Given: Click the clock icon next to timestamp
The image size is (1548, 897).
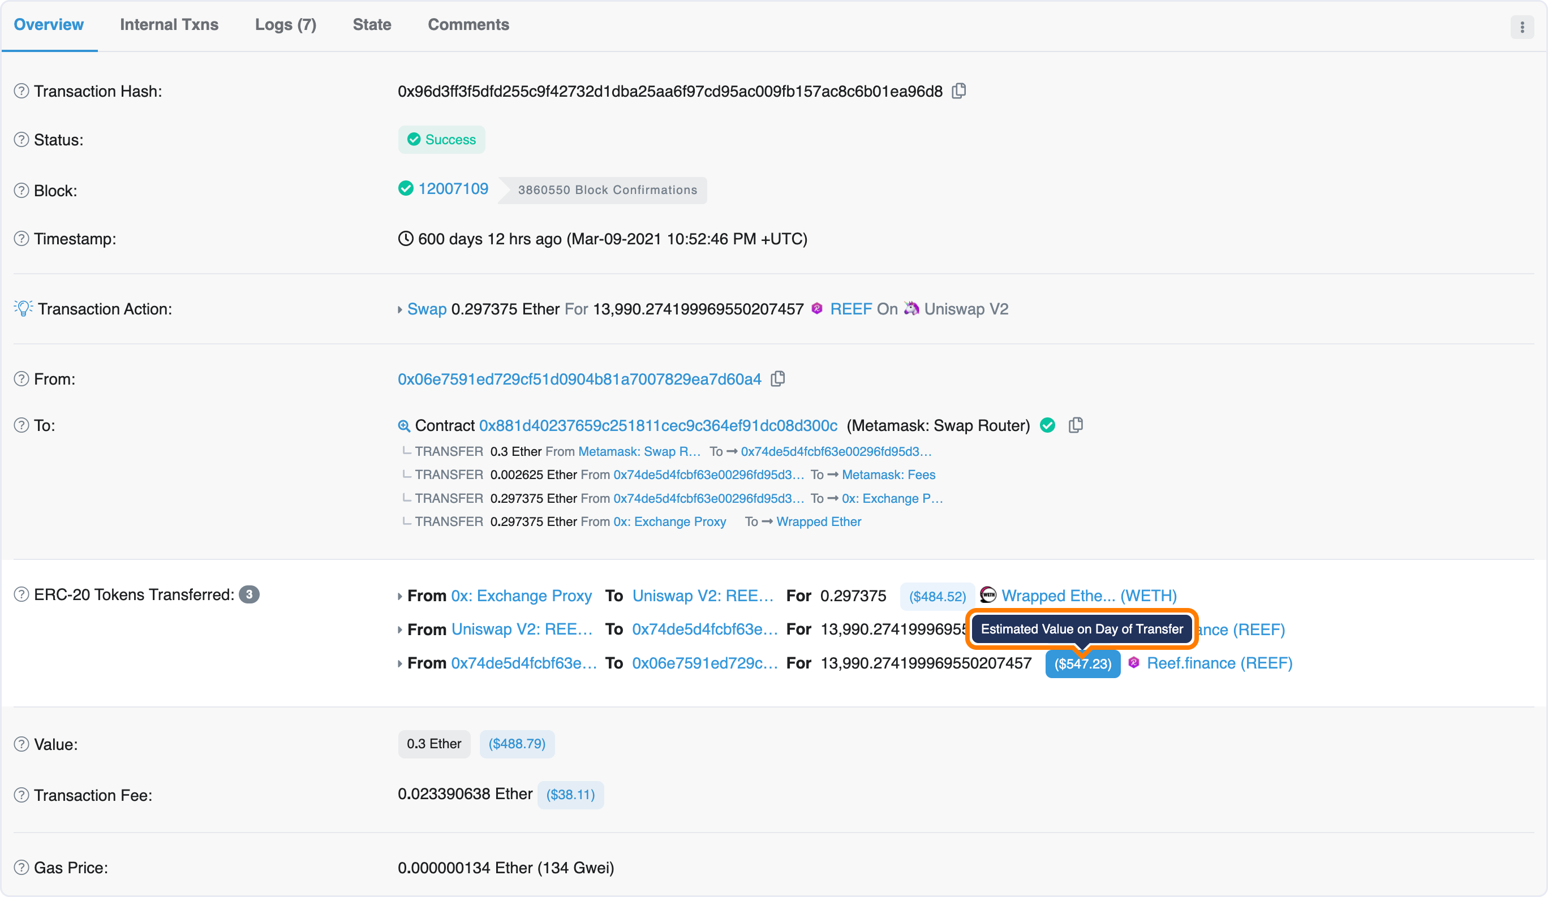Looking at the screenshot, I should tap(406, 238).
